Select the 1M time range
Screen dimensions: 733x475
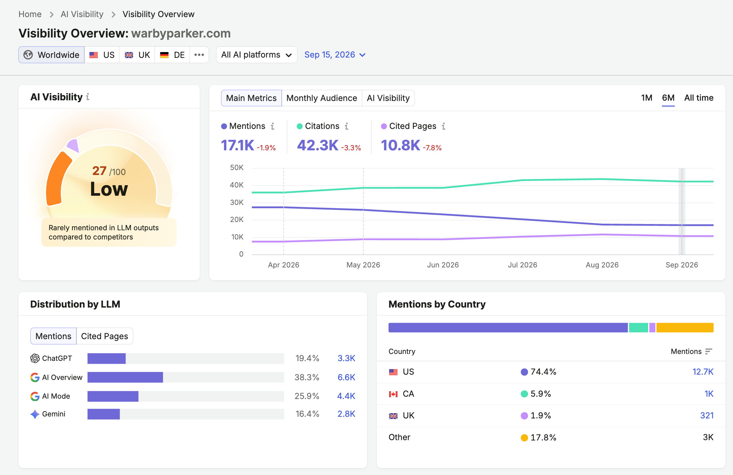click(646, 98)
